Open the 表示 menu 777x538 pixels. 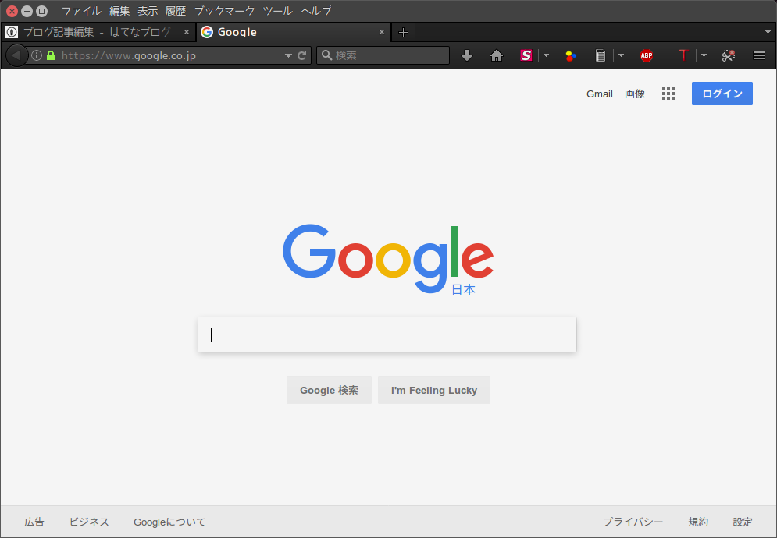coord(148,11)
